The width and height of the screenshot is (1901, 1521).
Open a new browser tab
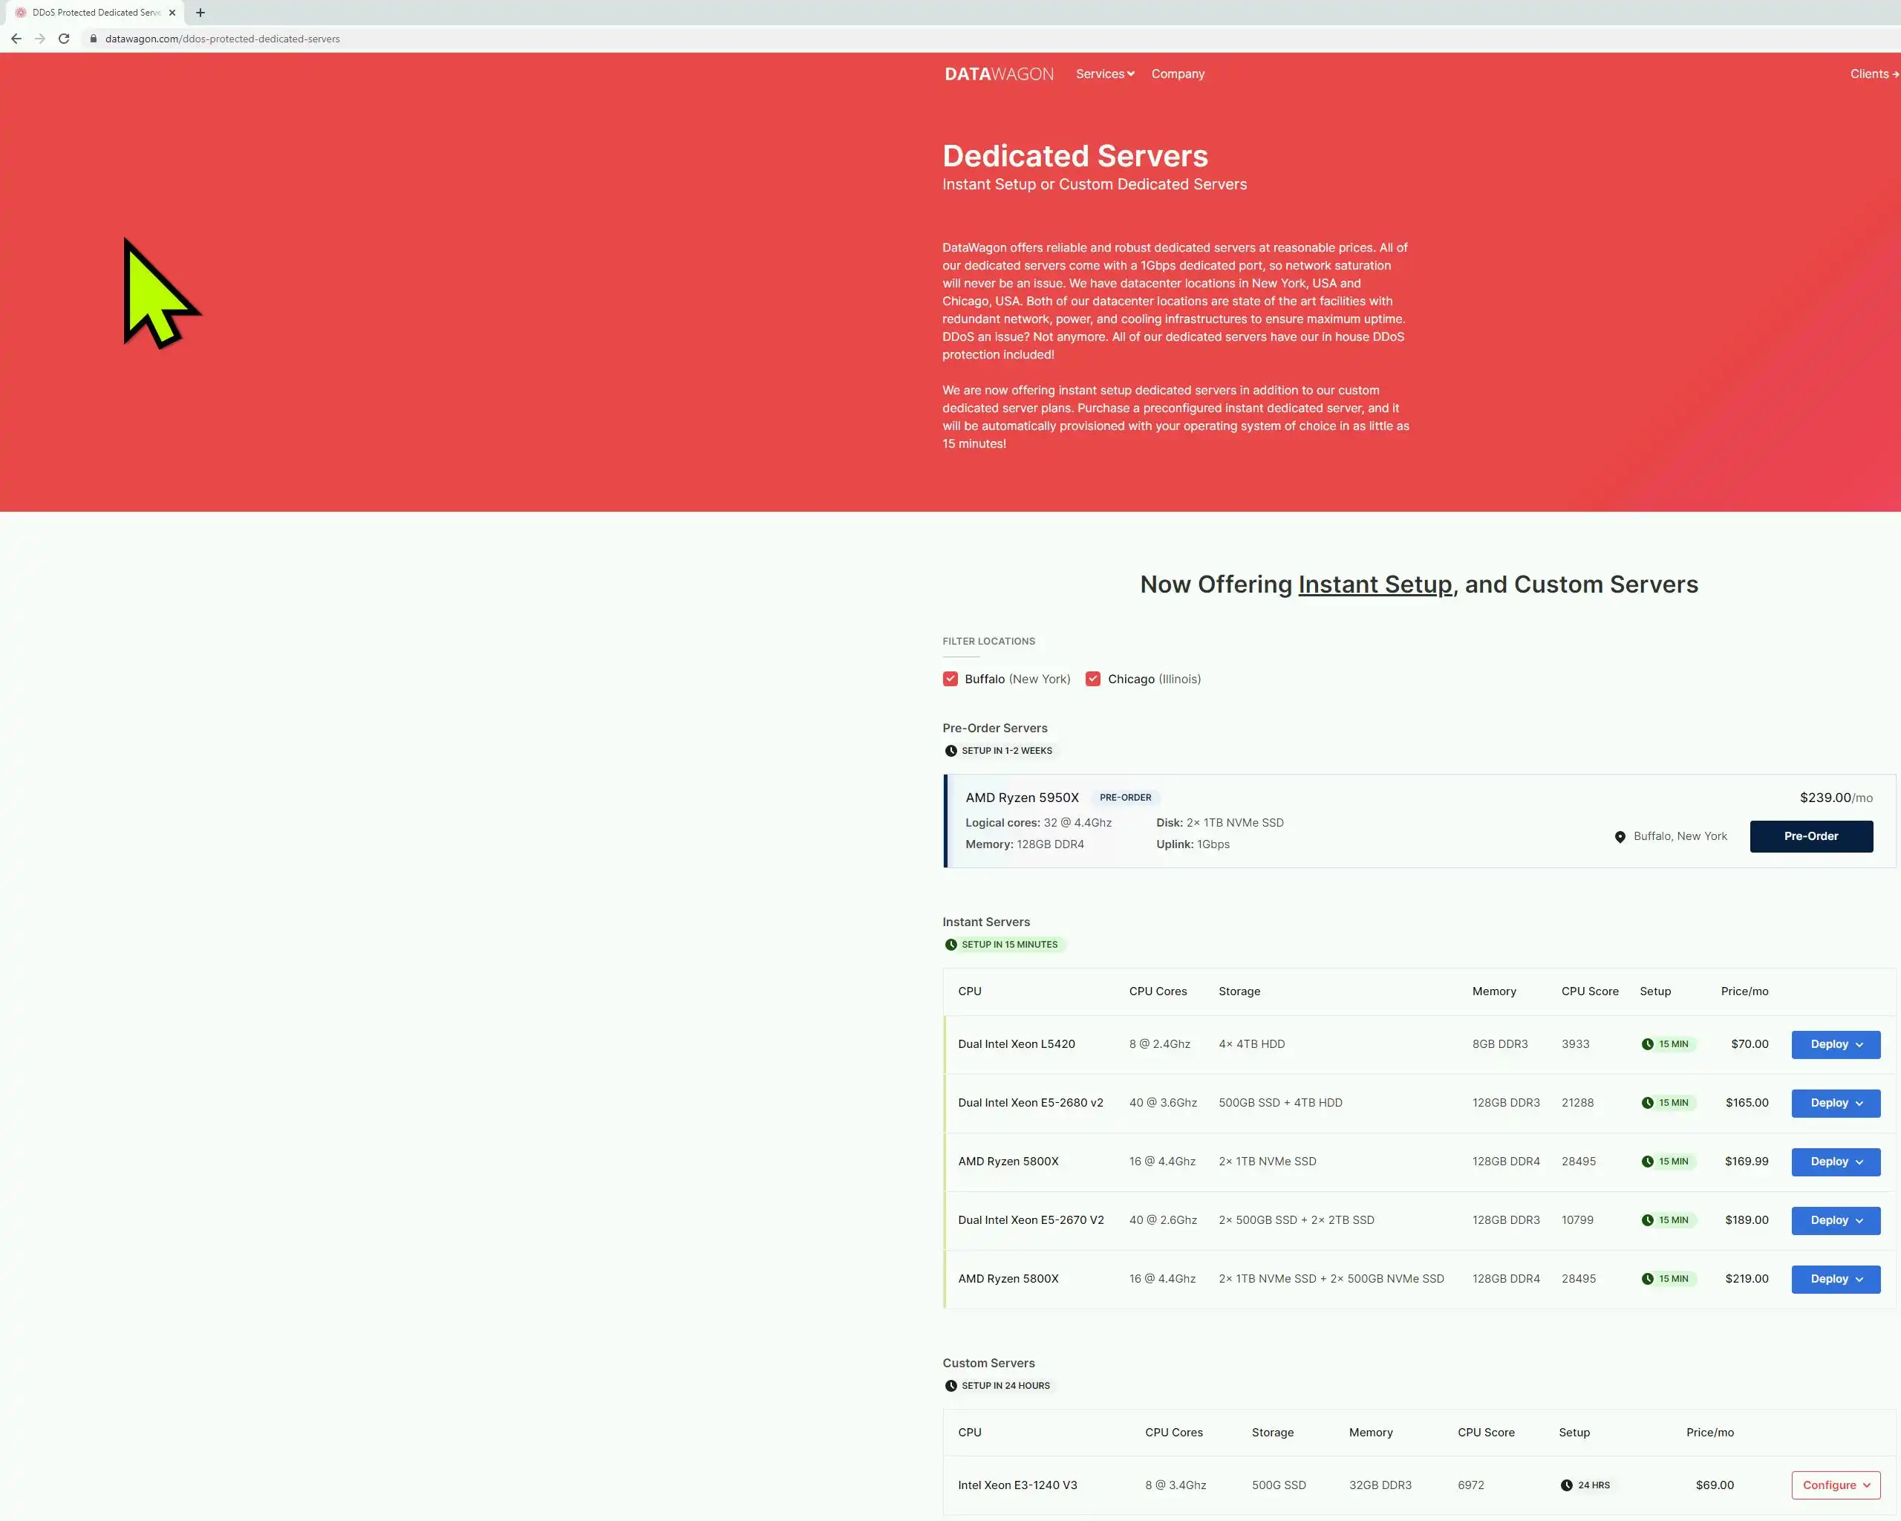tap(200, 13)
